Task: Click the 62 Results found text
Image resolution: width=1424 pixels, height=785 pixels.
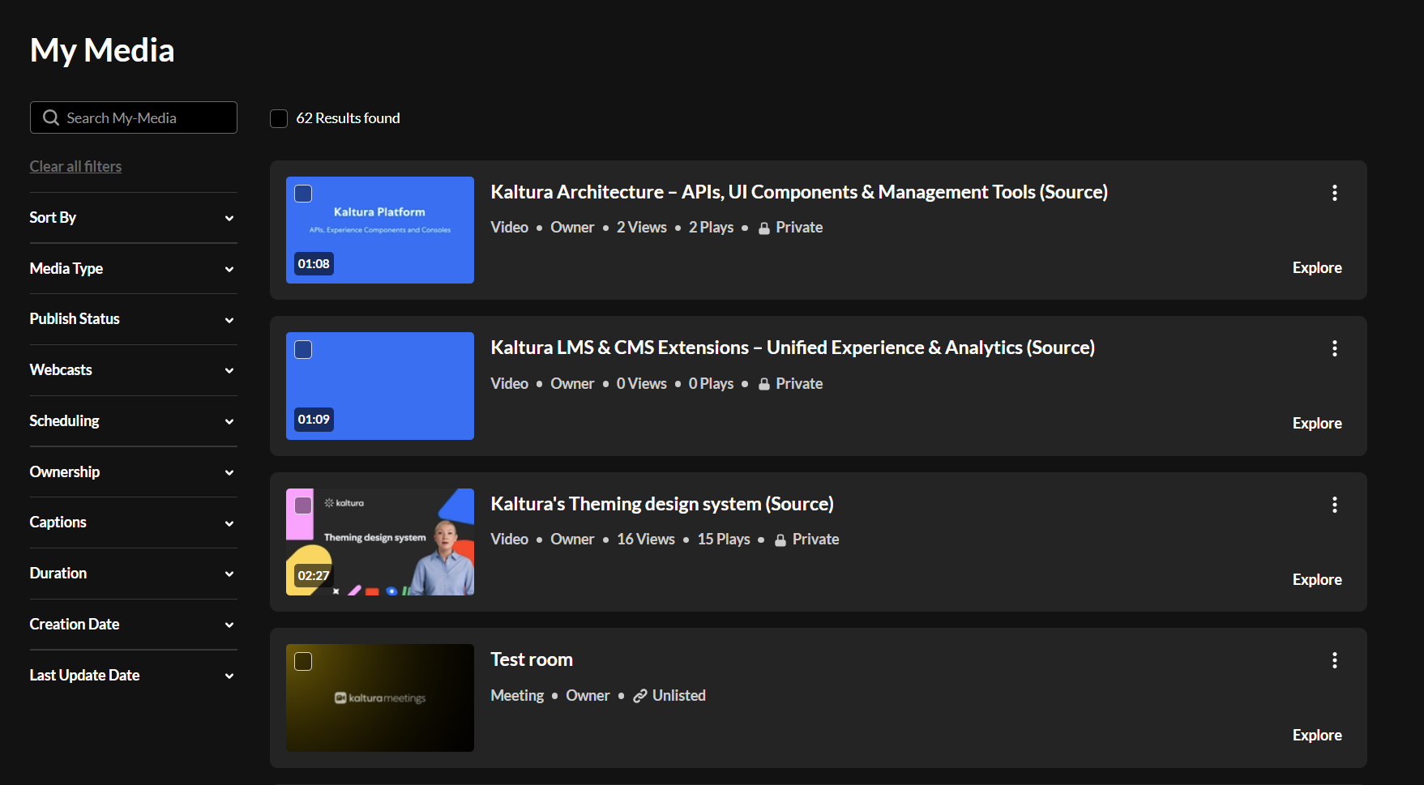Action: coord(348,118)
